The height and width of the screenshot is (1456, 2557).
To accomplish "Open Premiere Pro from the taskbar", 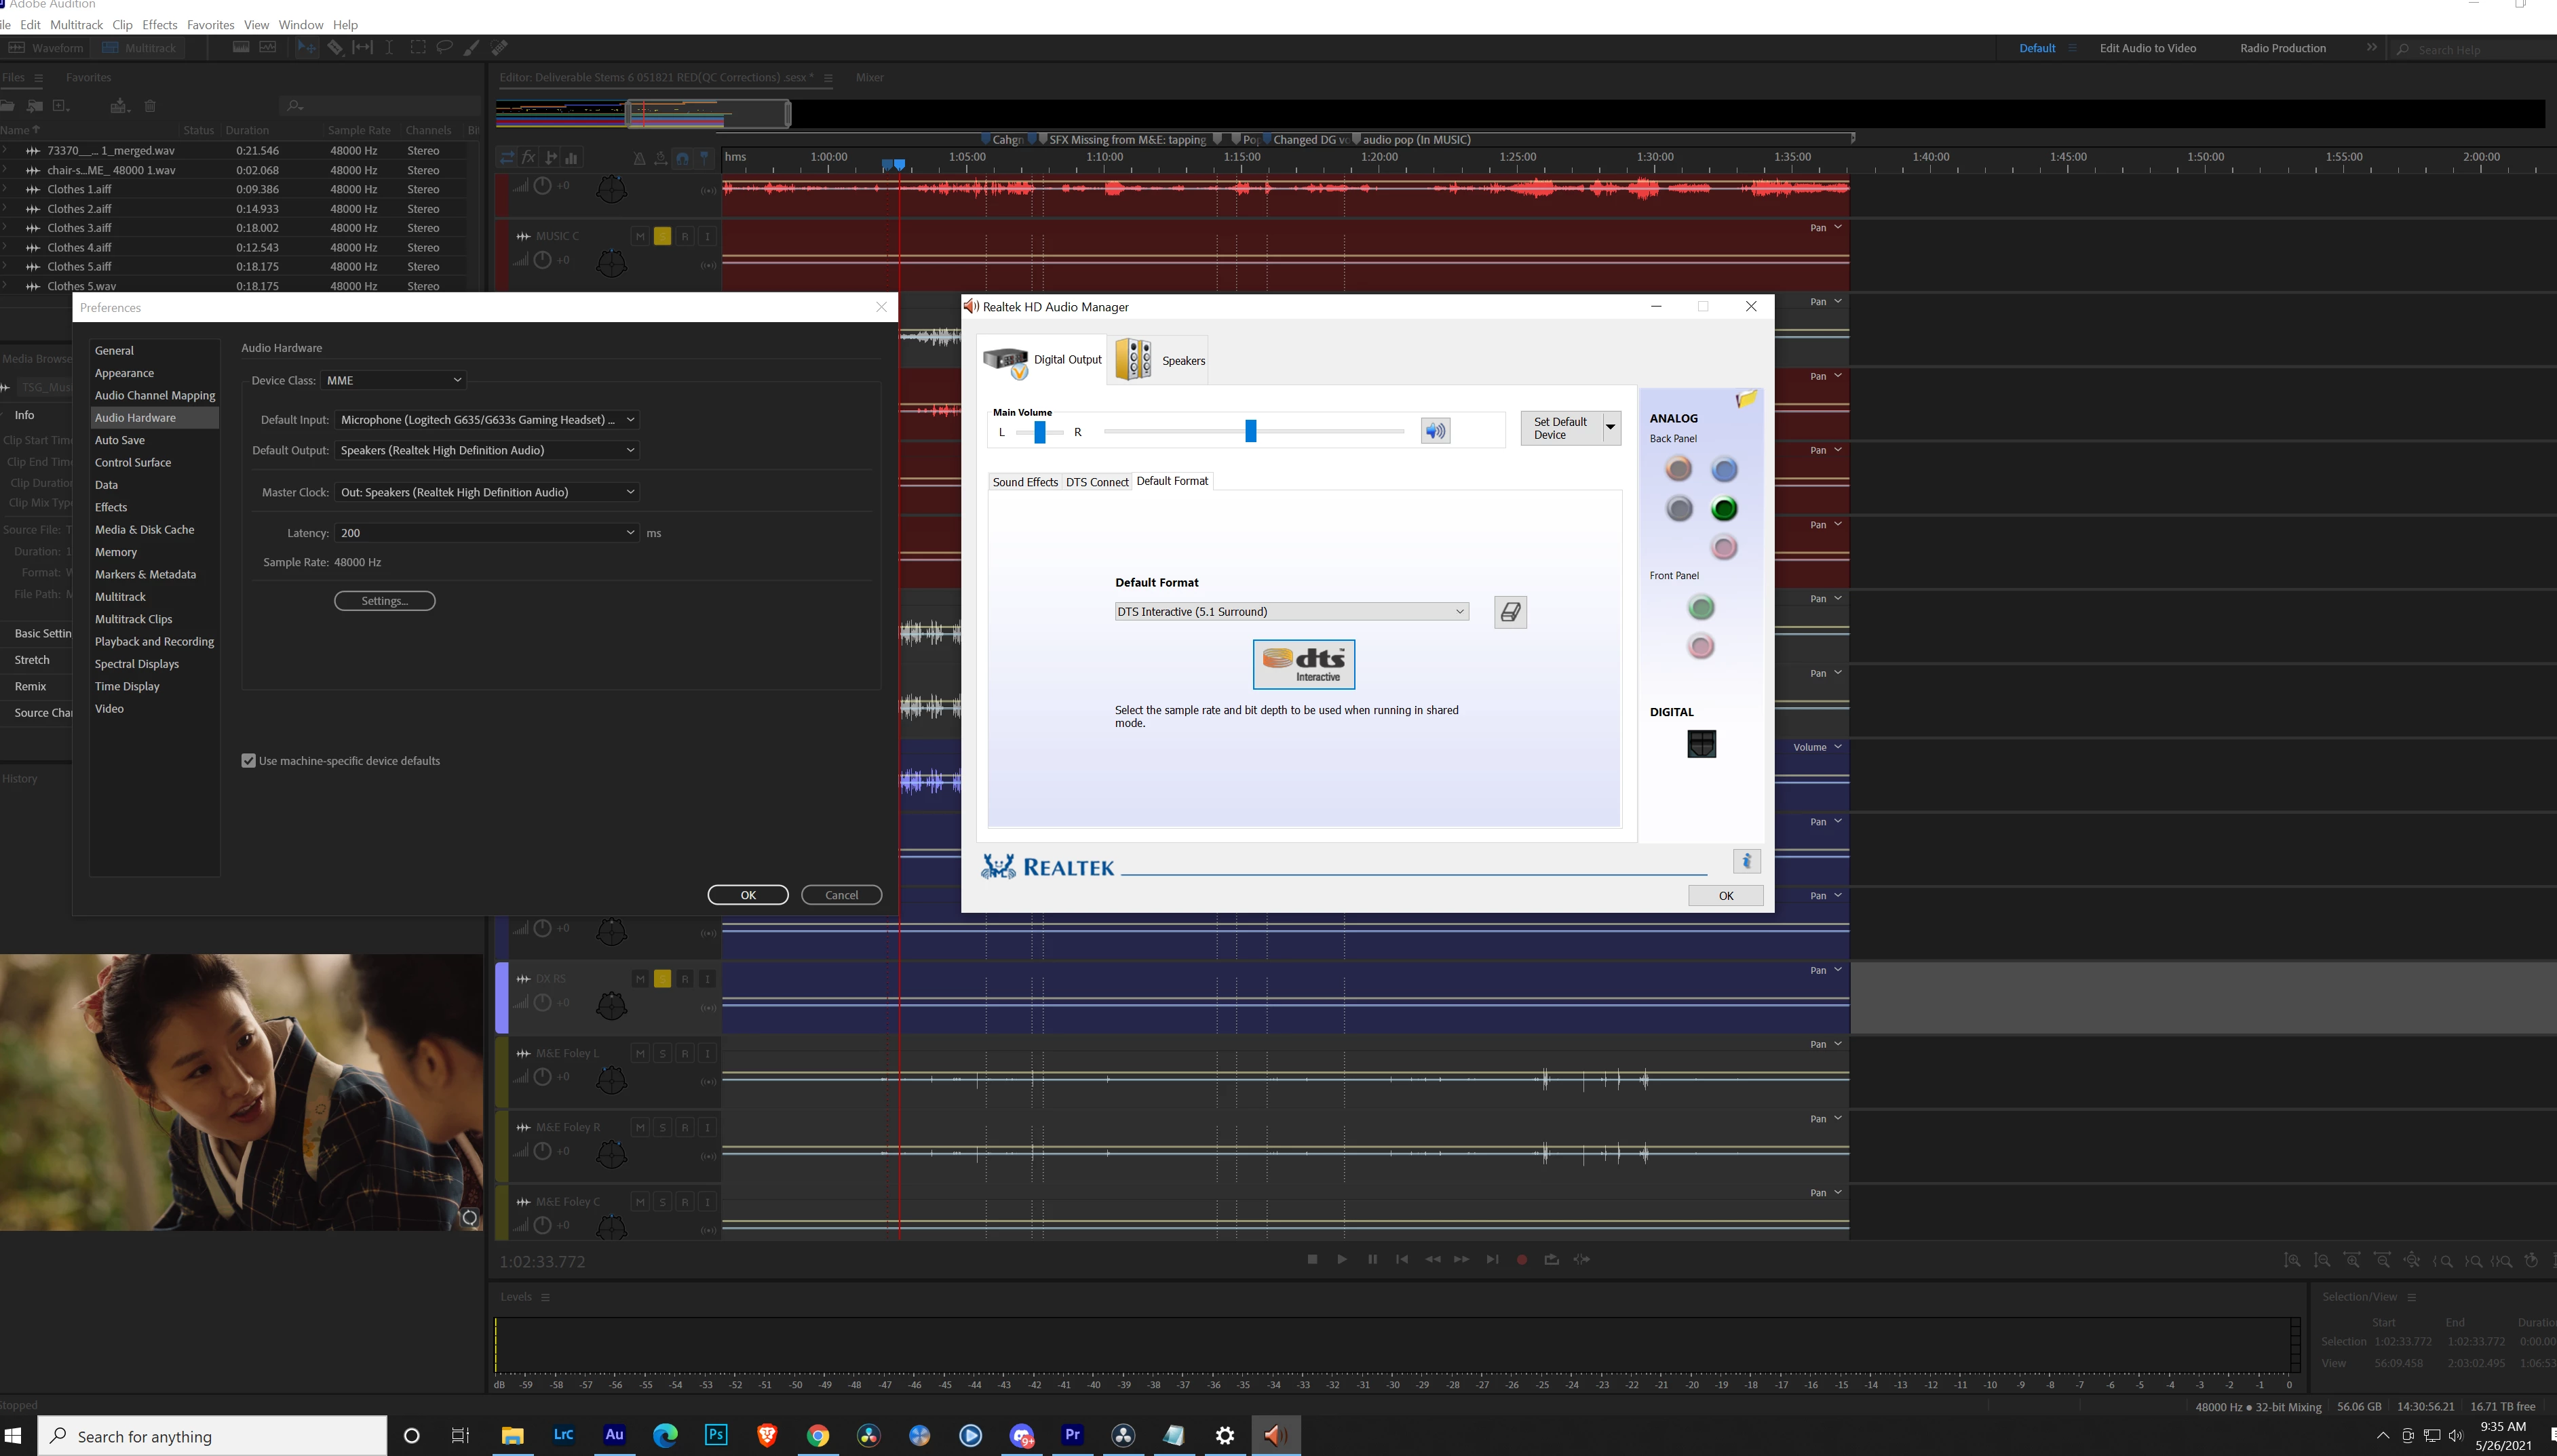I will pyautogui.click(x=1073, y=1435).
